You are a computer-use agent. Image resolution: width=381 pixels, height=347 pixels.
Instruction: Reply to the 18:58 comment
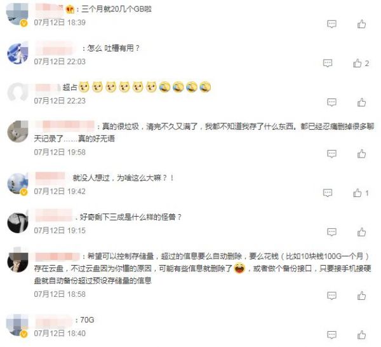[331, 296]
